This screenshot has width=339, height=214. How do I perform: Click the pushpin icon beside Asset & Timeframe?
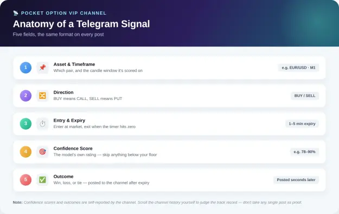(x=42, y=68)
